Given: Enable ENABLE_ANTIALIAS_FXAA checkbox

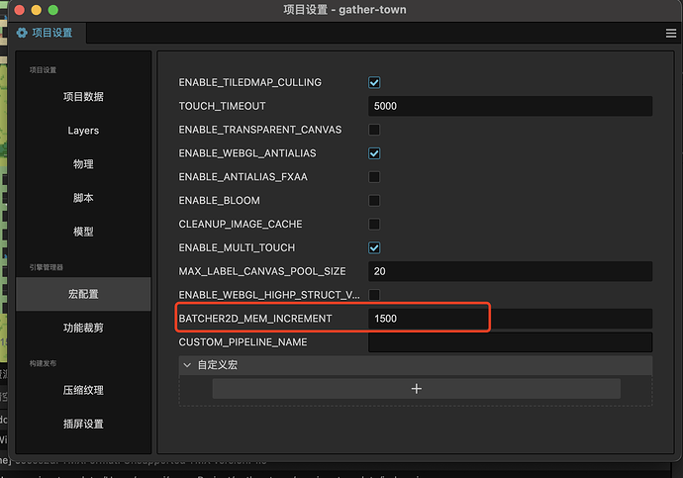Looking at the screenshot, I should coord(374,177).
